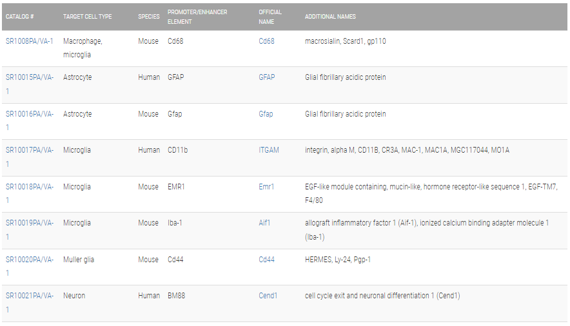Screen dimensions: 570x326
Task: Open catalog link SR10020PA/VA-1
Action: 30,266
